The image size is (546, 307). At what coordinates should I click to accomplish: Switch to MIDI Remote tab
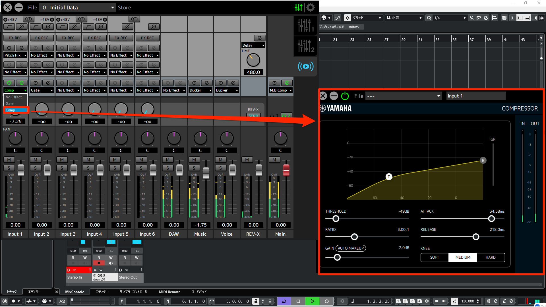point(169,292)
